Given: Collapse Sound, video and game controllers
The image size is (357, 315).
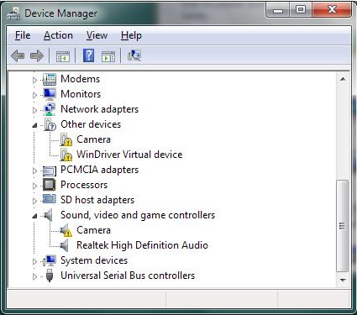Looking at the screenshot, I should 34,216.
